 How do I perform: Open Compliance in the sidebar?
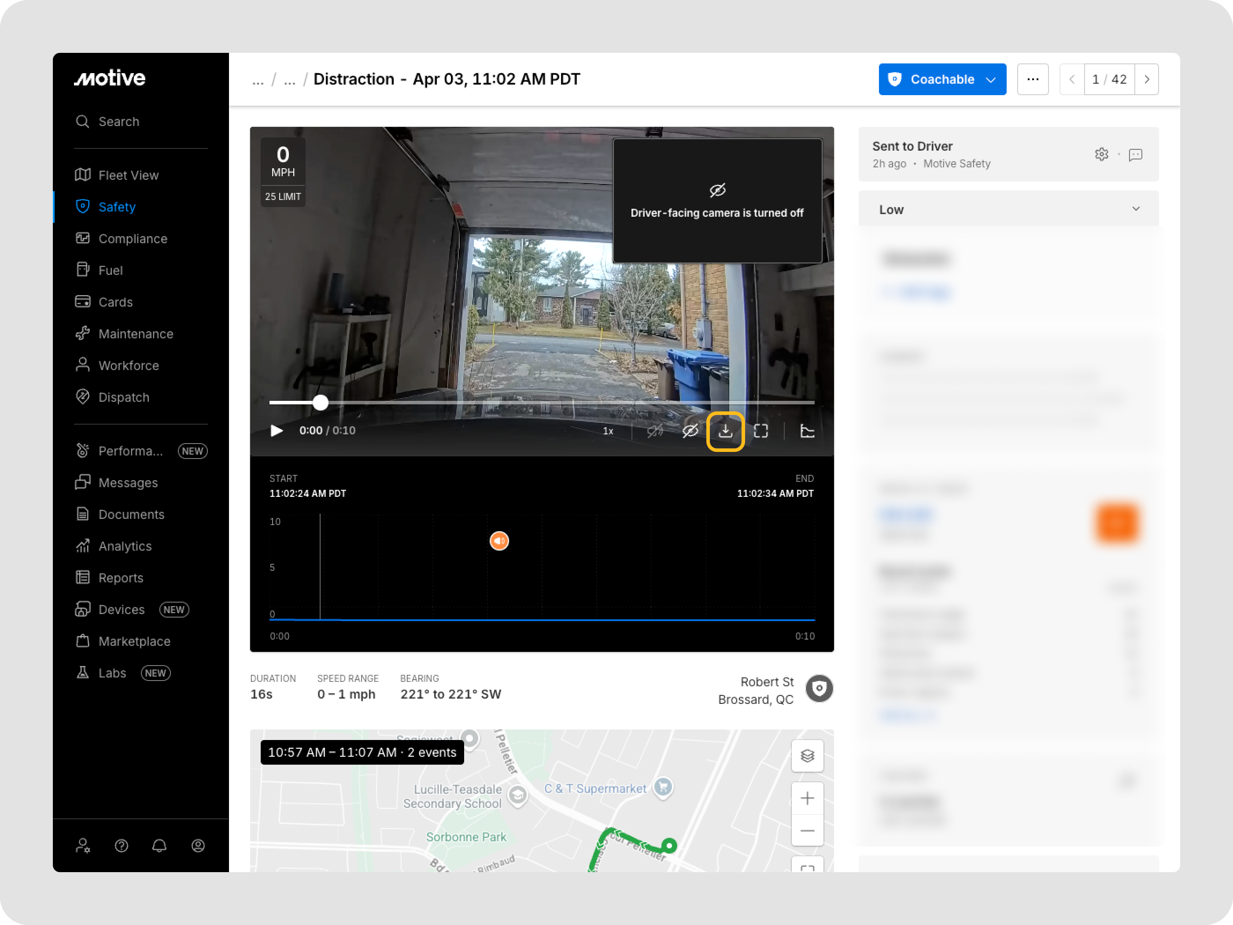pyautogui.click(x=133, y=239)
